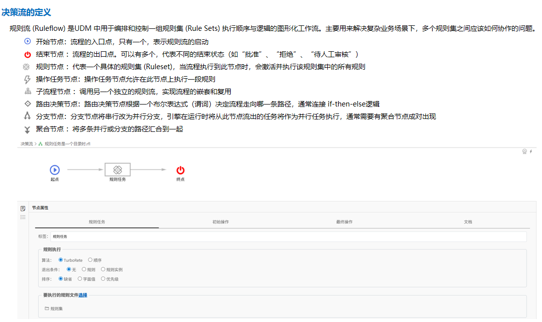Image resolution: width=542 pixels, height=322 pixels.
Task: Select the 规则任务 node box in flow
Action: pos(117,170)
